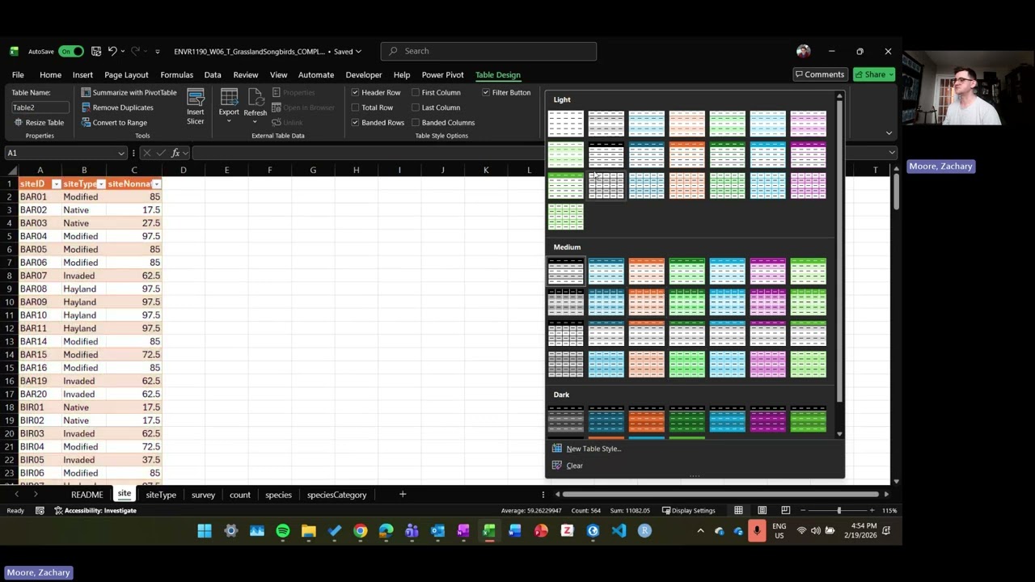Uncheck the Banded Rows checkbox
The height and width of the screenshot is (582, 1035).
355,123
